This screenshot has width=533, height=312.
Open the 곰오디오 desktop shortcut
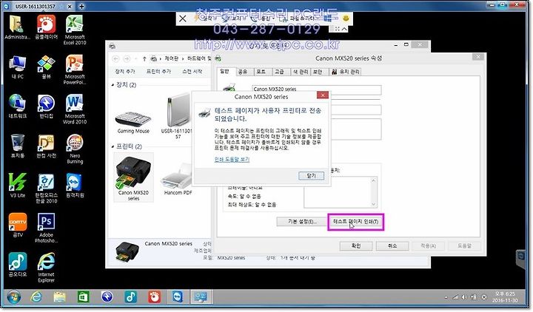tap(17, 265)
